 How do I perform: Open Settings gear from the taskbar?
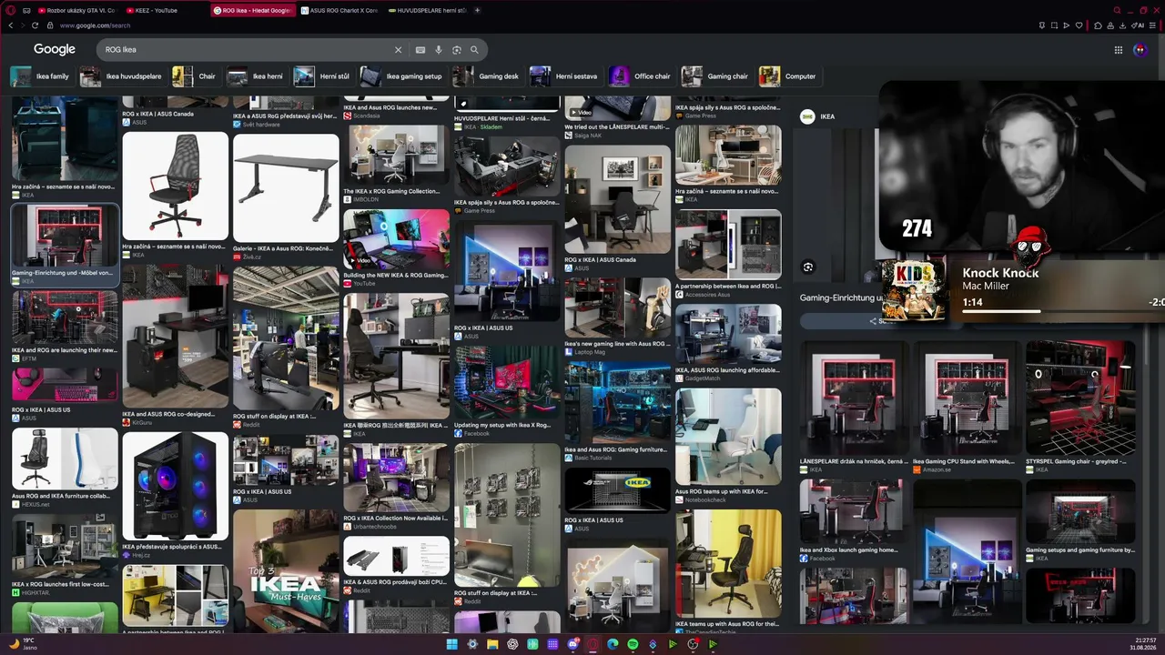[x=472, y=644]
